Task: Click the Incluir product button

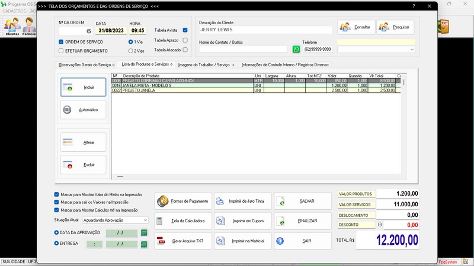Action: [x=84, y=87]
